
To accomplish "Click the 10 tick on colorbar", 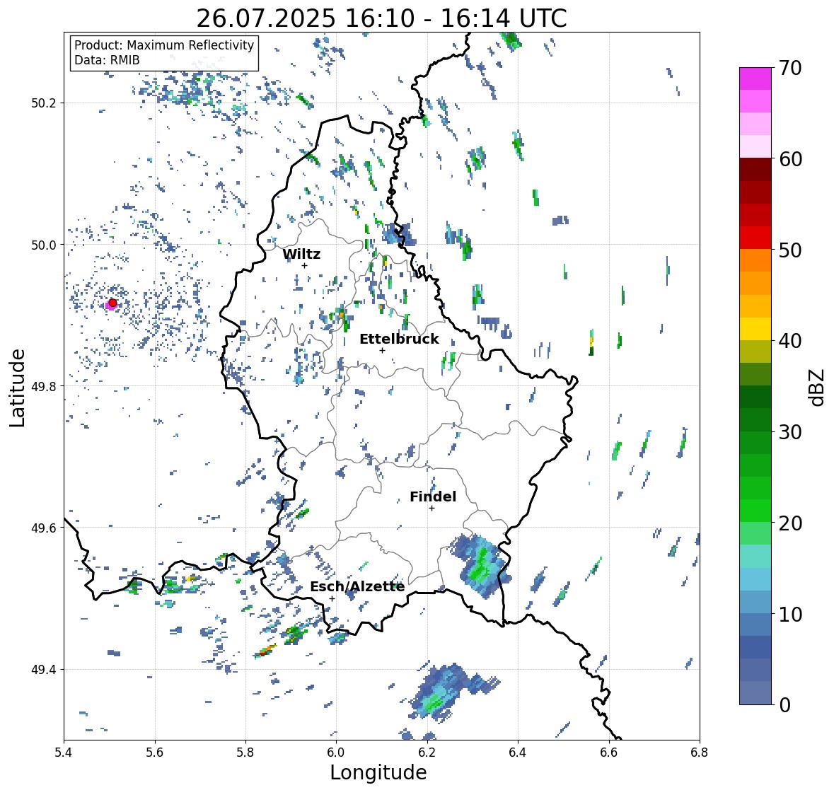I will click(x=790, y=614).
